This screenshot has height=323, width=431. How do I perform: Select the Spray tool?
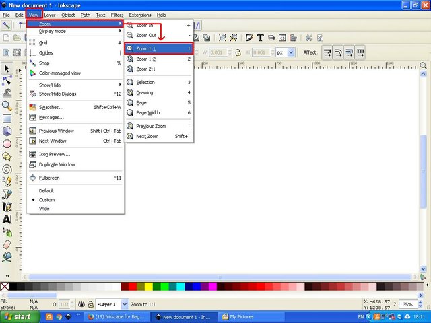[x=7, y=232]
